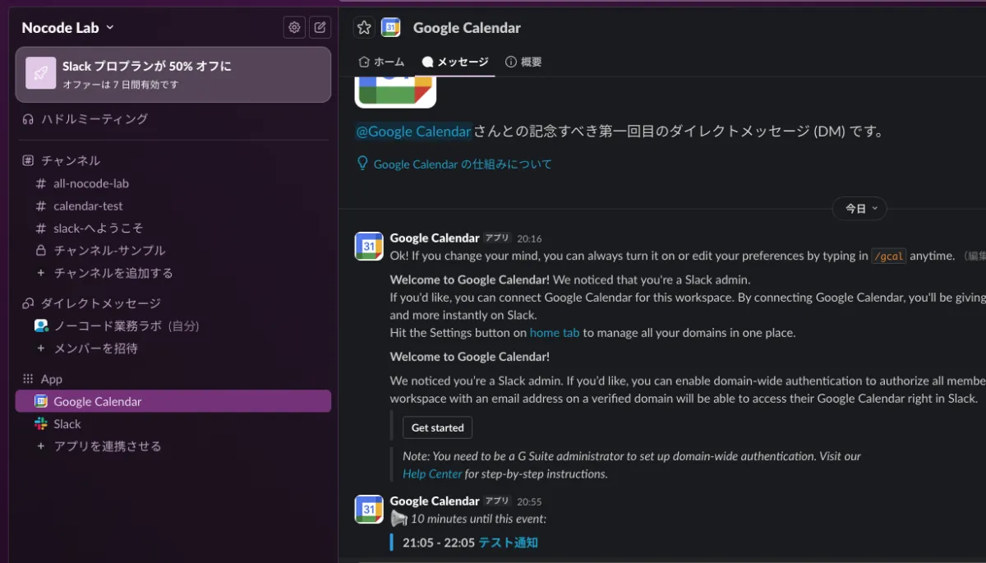Image resolution: width=986 pixels, height=563 pixels.
Task: Click the large Google Calendar profile image
Action: [x=395, y=91]
